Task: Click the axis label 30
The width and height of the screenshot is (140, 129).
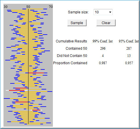Action: 6,7
